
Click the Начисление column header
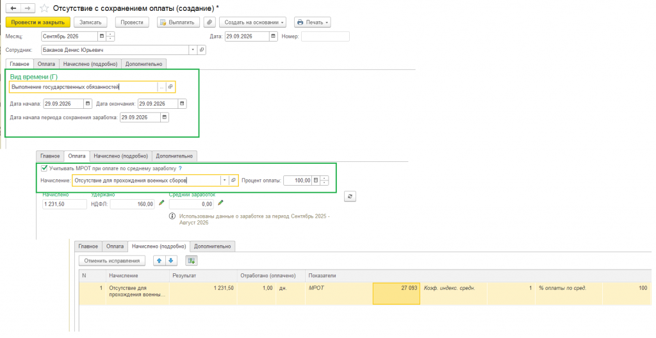tap(138, 276)
